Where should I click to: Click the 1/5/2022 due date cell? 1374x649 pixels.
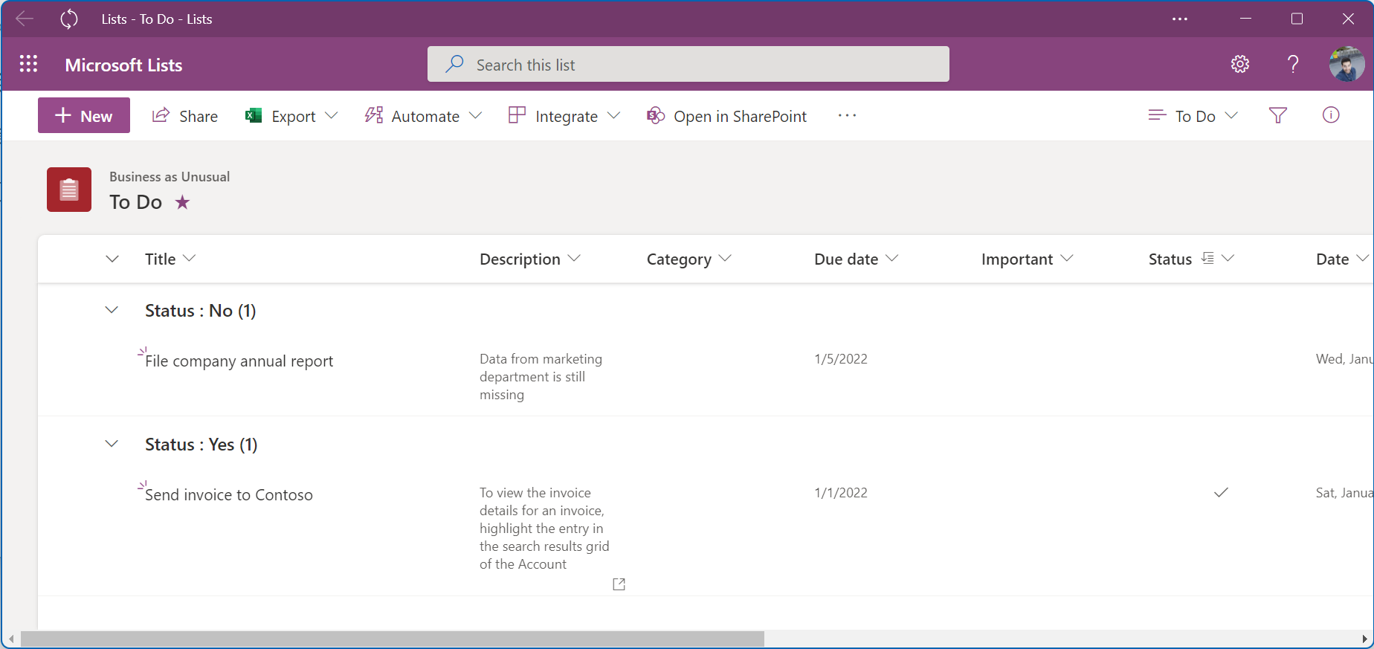tap(841, 359)
